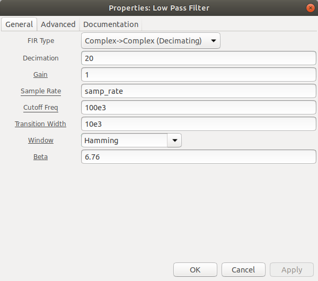Open the FIR Type dropdown
The height and width of the screenshot is (281, 318).
[151, 41]
